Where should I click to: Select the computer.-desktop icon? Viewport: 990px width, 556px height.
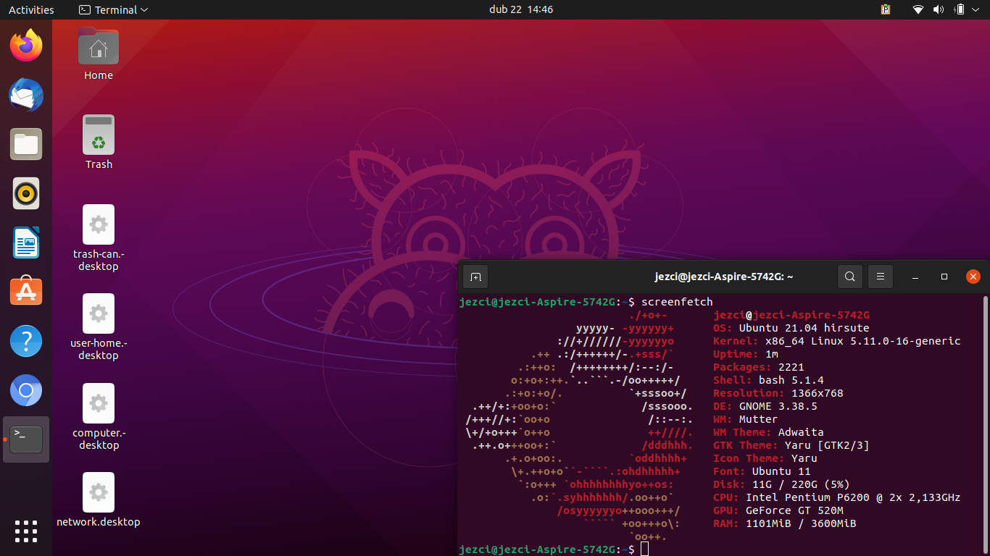point(98,403)
